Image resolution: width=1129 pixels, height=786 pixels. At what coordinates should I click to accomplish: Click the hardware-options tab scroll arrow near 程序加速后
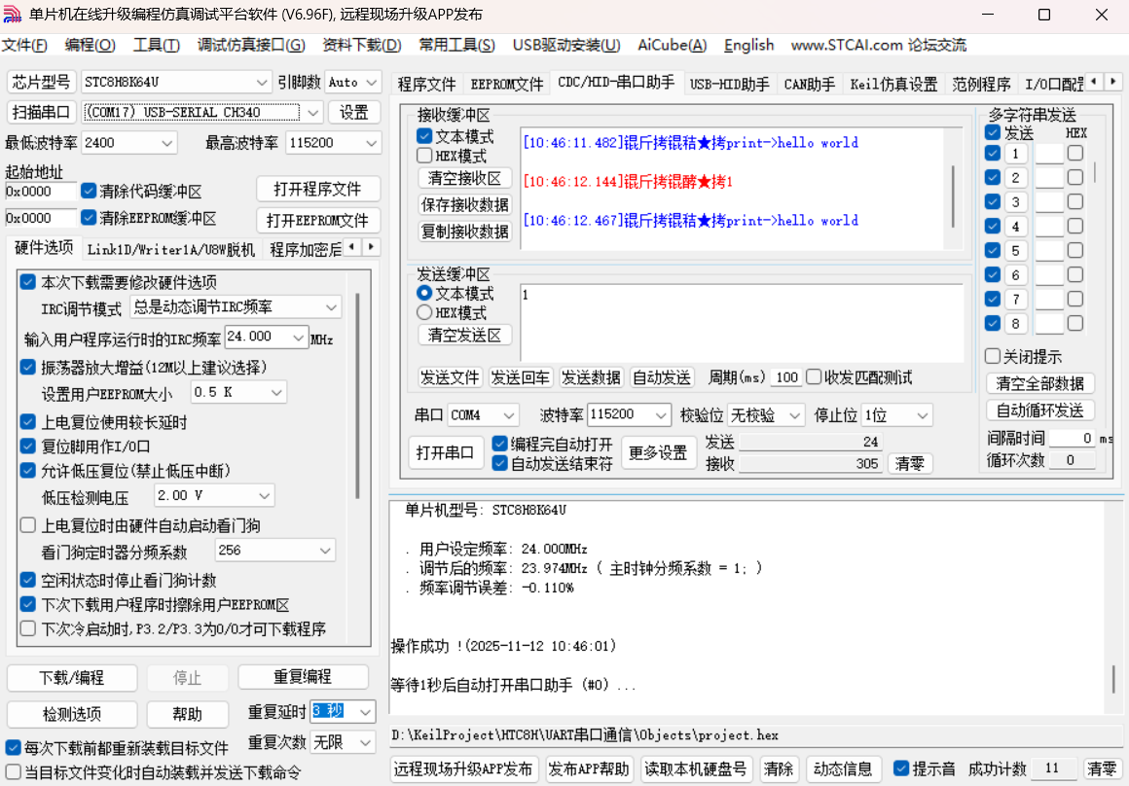click(370, 247)
